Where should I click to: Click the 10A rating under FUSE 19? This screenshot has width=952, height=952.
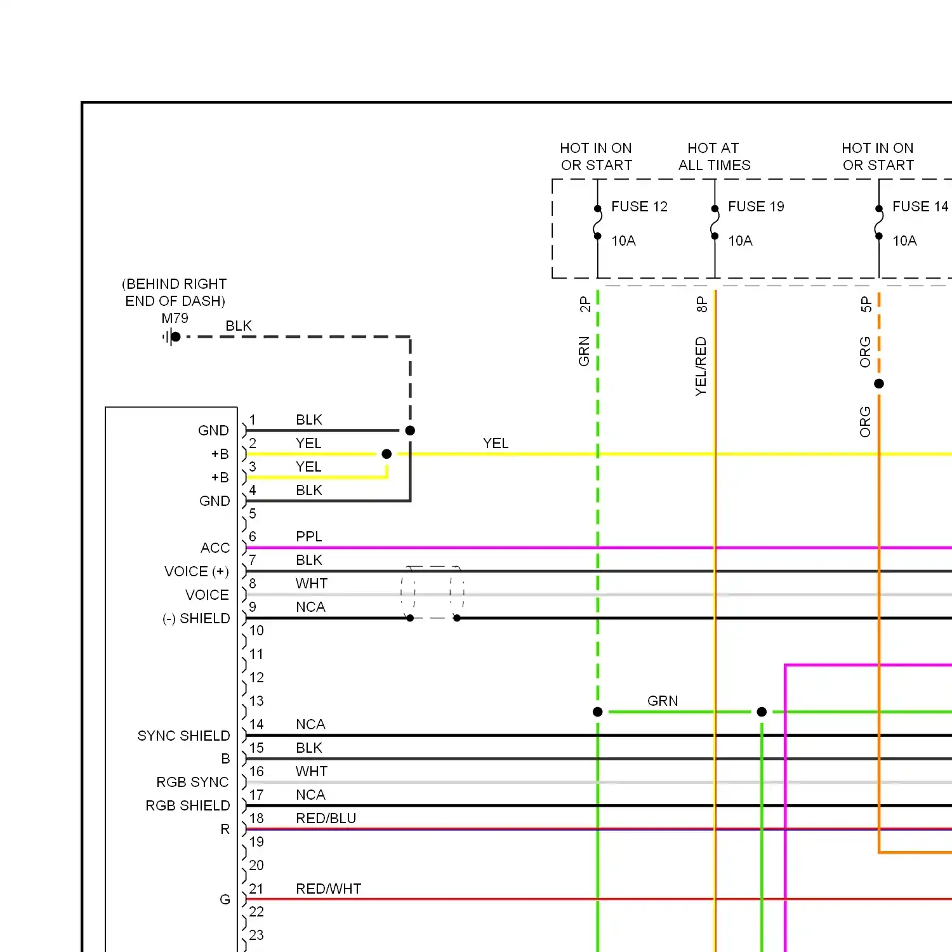tap(740, 241)
